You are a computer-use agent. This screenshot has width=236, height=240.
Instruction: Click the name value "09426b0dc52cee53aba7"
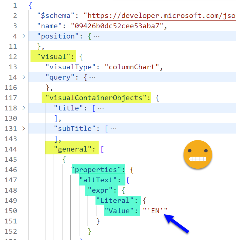117,26
